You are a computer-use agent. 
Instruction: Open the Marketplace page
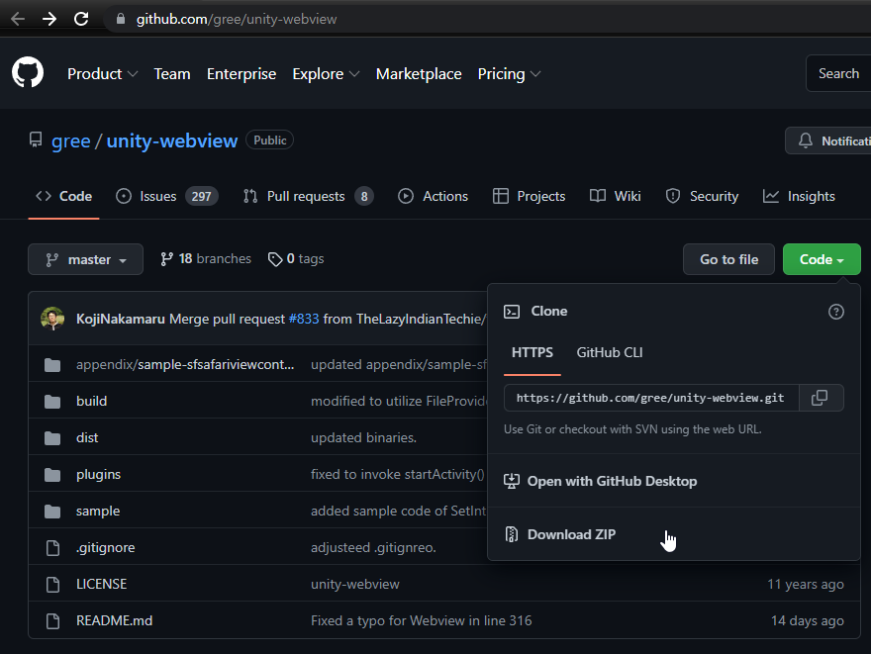point(419,74)
